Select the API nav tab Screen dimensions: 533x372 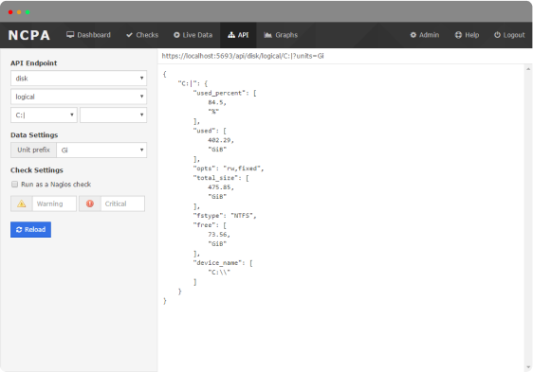click(x=238, y=35)
